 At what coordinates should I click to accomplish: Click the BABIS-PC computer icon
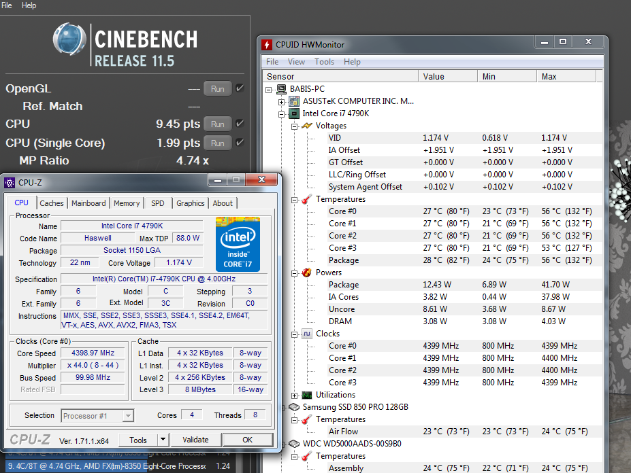pos(281,89)
